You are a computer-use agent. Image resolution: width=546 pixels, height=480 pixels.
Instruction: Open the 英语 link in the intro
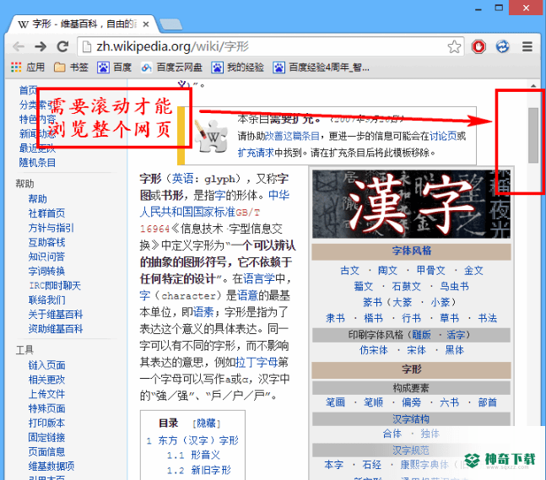click(182, 179)
